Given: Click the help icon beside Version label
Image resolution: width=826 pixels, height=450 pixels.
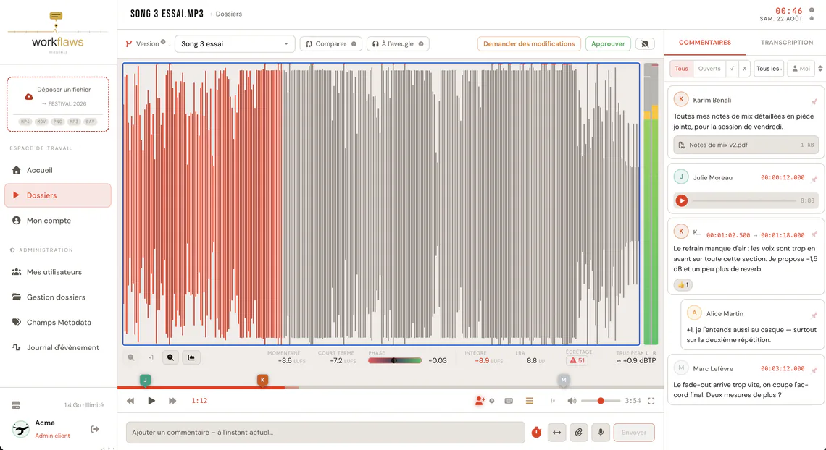Looking at the screenshot, I should 163,42.
